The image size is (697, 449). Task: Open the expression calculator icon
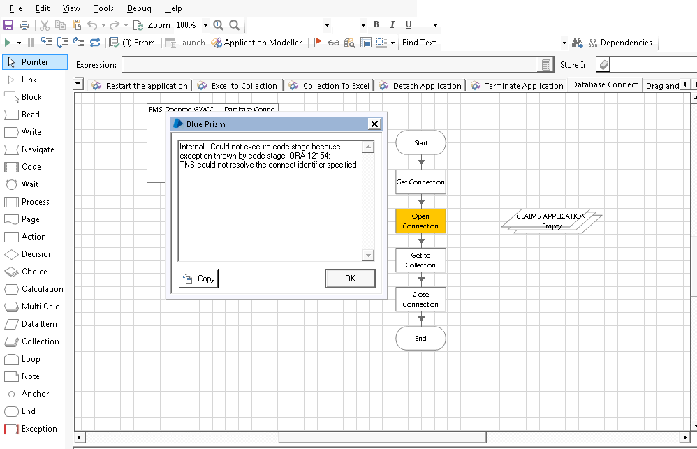pyautogui.click(x=545, y=65)
